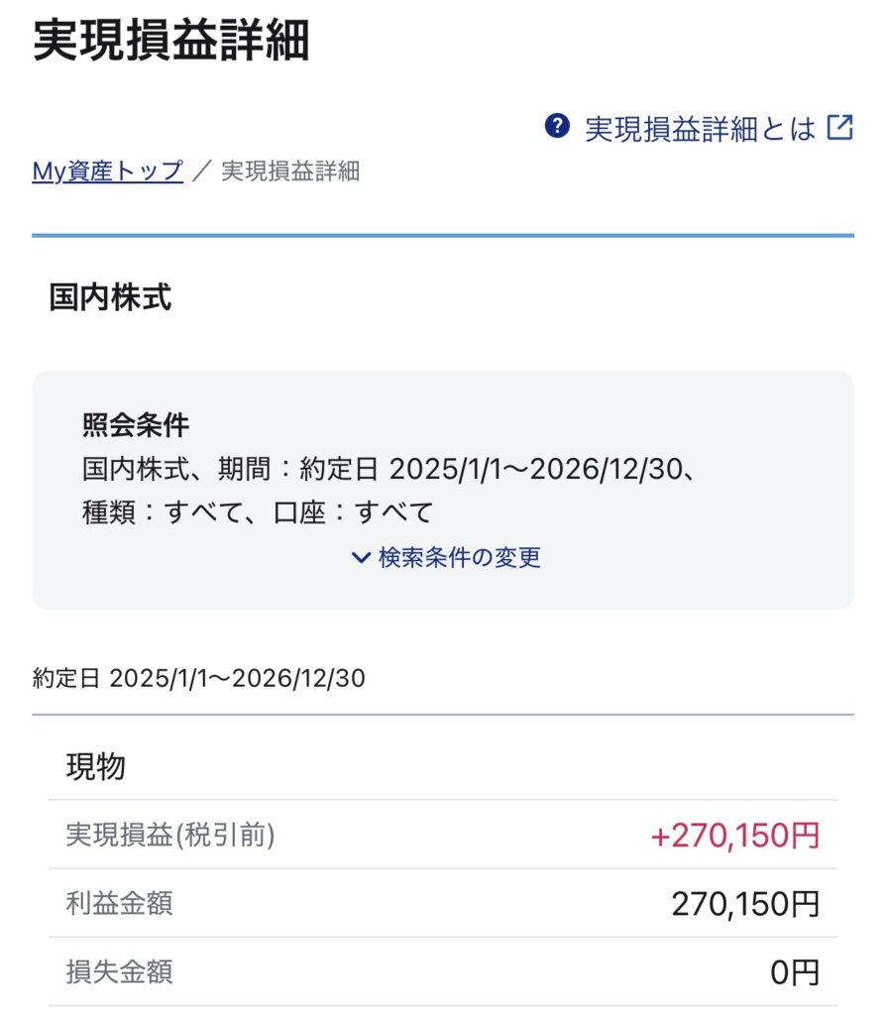Go to My資産トップ breadcrumb link
887x1015 pixels.
[x=107, y=170]
